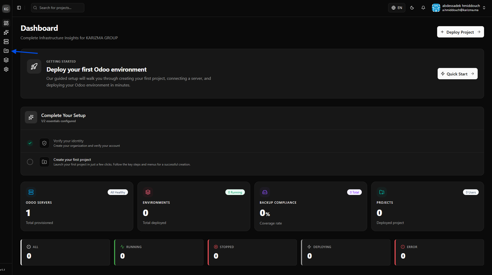Focus the Search for projects field

(58, 8)
